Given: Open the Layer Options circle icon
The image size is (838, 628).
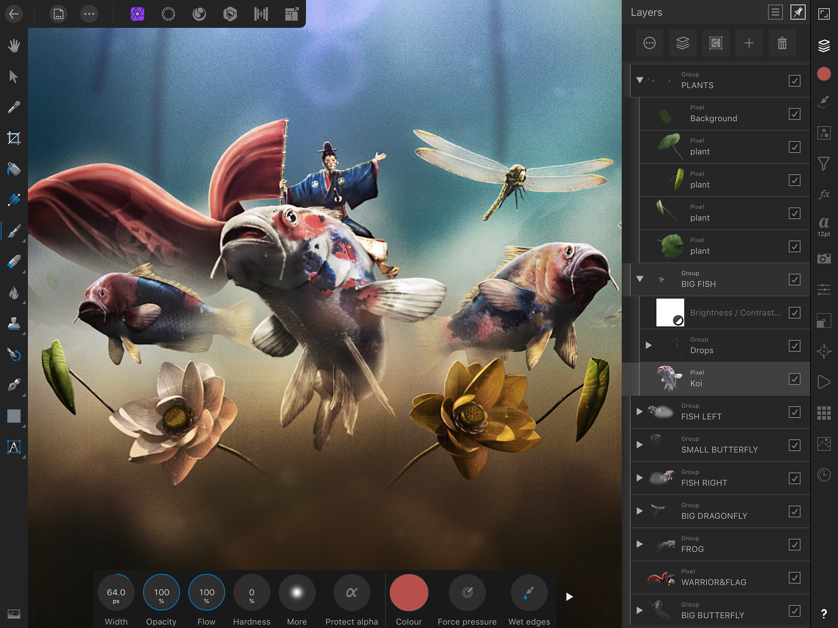Looking at the screenshot, I should [649, 43].
